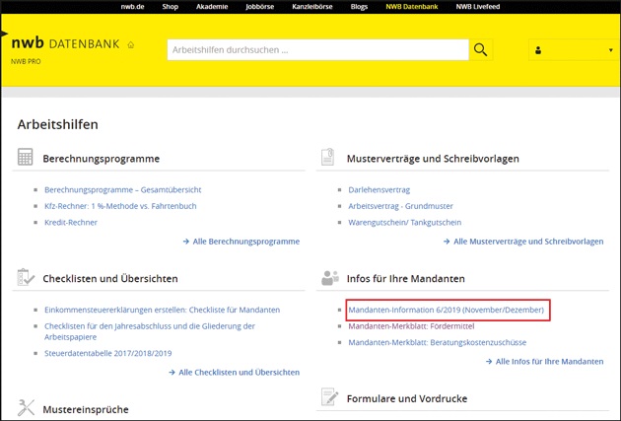Image resolution: width=621 pixels, height=421 pixels.
Task: Switch to NWB Livefeed in top navigation
Action: pyautogui.click(x=479, y=6)
